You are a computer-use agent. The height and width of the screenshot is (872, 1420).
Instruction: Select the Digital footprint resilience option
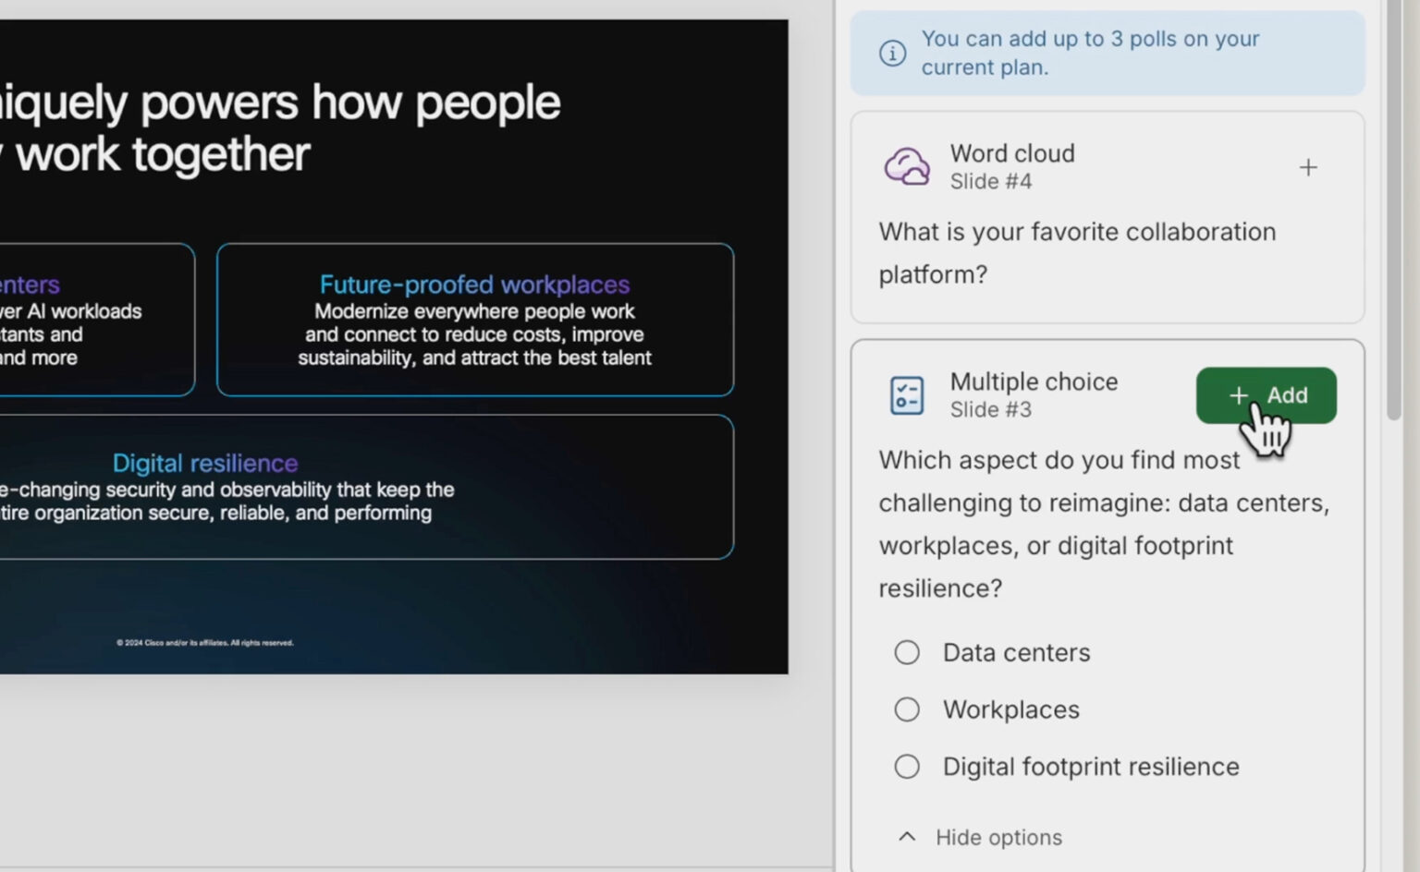[907, 767]
